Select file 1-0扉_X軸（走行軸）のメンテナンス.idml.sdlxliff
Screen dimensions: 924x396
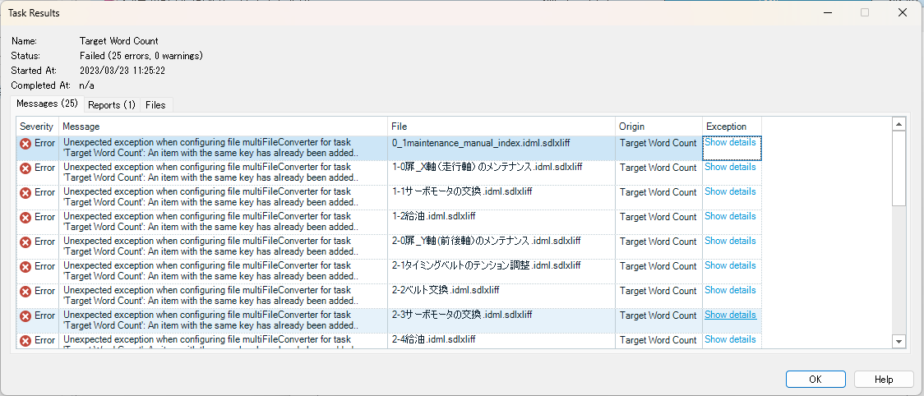coord(487,168)
